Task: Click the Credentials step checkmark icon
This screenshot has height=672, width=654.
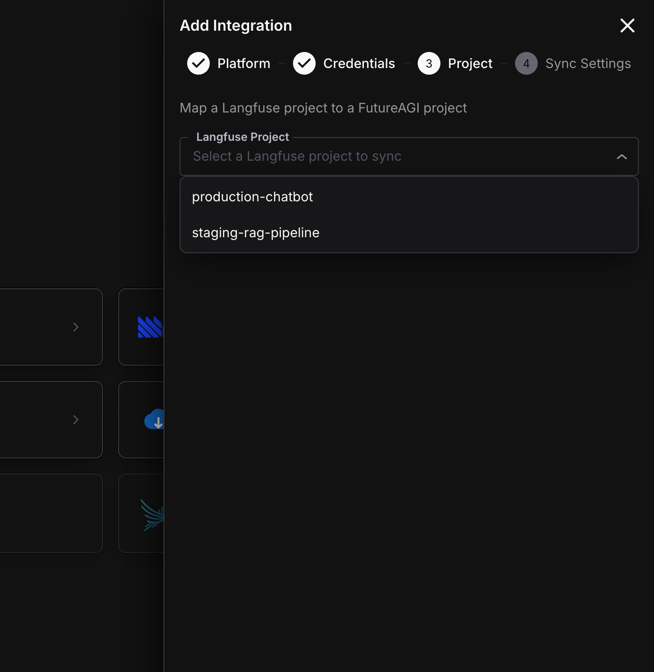Action: point(304,63)
